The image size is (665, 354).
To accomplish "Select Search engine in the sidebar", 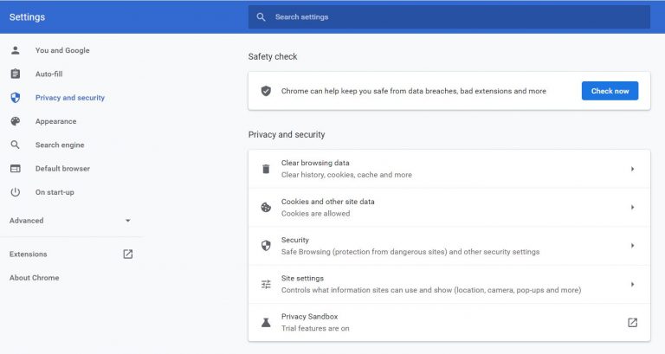I will 60,145.
